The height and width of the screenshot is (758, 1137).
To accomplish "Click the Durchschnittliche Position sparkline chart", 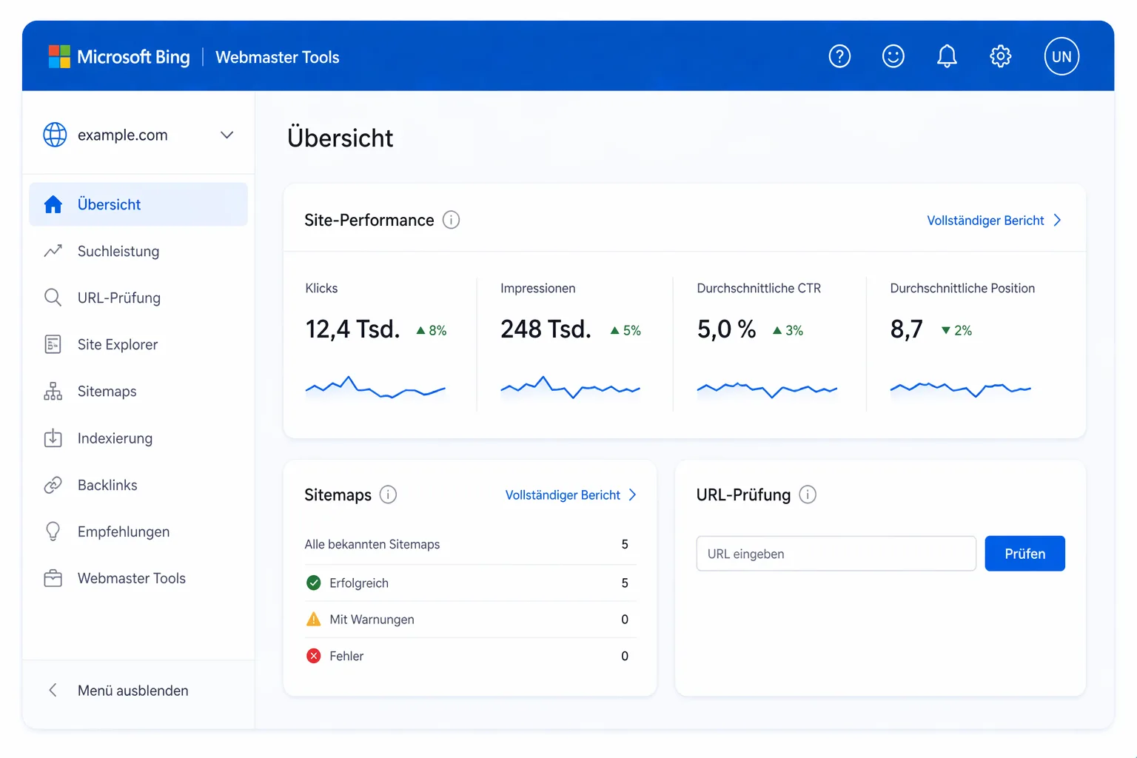I will [x=960, y=389].
